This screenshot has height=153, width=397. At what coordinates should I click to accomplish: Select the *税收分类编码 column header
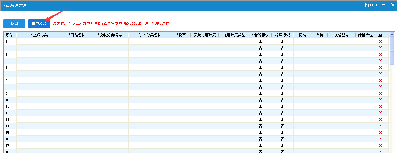coord(110,35)
